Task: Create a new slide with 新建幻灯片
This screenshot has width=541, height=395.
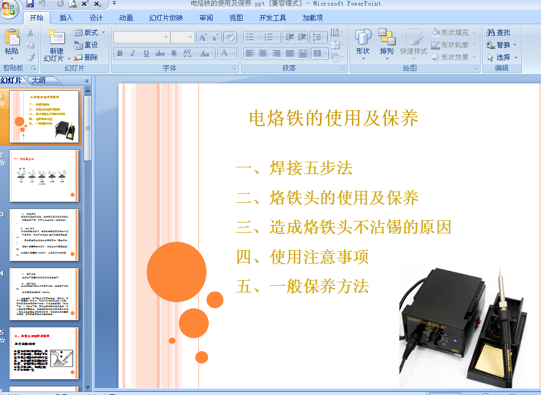Action: point(56,45)
